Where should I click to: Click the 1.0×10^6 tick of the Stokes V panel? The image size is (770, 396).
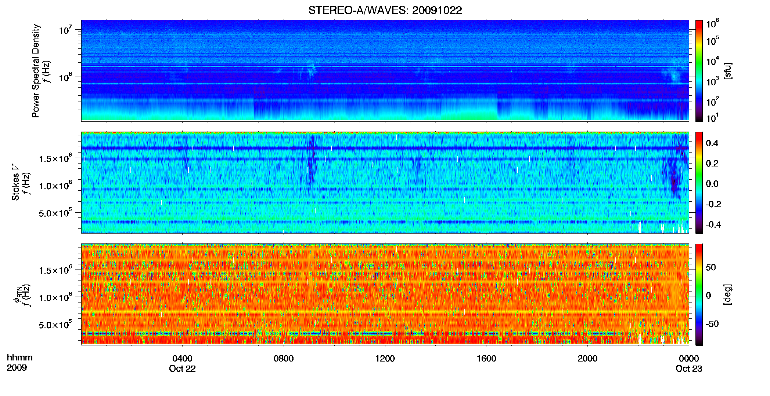point(56,185)
